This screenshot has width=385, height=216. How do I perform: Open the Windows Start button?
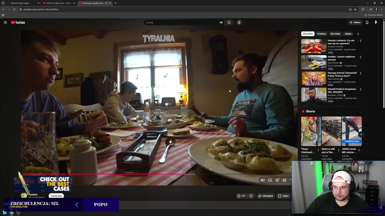pyautogui.click(x=5, y=213)
